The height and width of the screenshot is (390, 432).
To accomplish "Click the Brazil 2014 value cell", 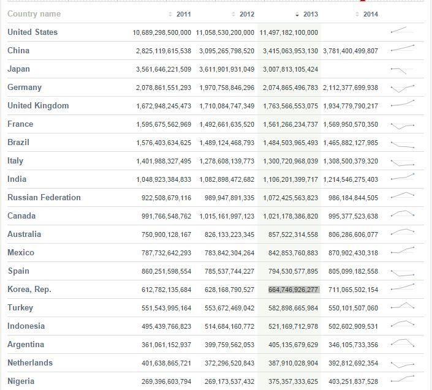I will [x=351, y=143].
